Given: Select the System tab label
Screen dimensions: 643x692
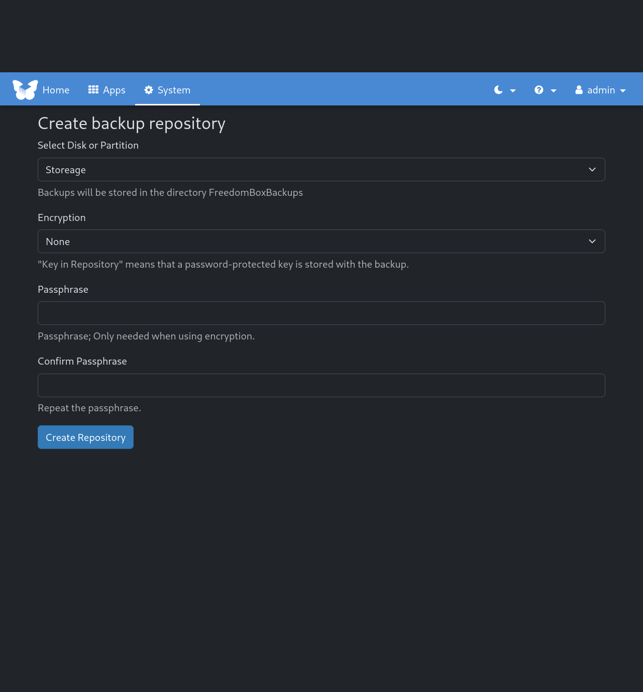Looking at the screenshot, I should click(174, 90).
